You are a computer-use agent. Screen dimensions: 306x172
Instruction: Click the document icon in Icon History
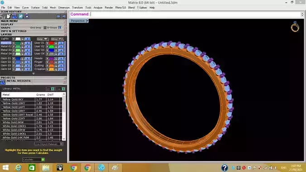coord(9,16)
